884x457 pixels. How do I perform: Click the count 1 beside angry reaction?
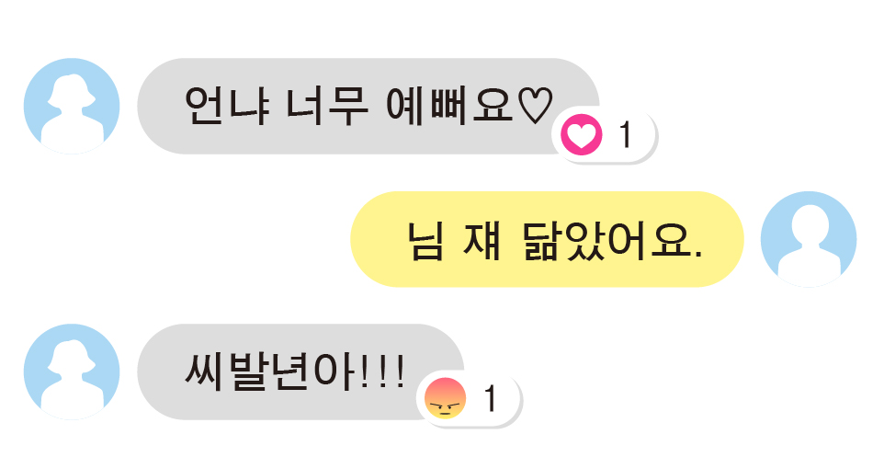pos(491,399)
